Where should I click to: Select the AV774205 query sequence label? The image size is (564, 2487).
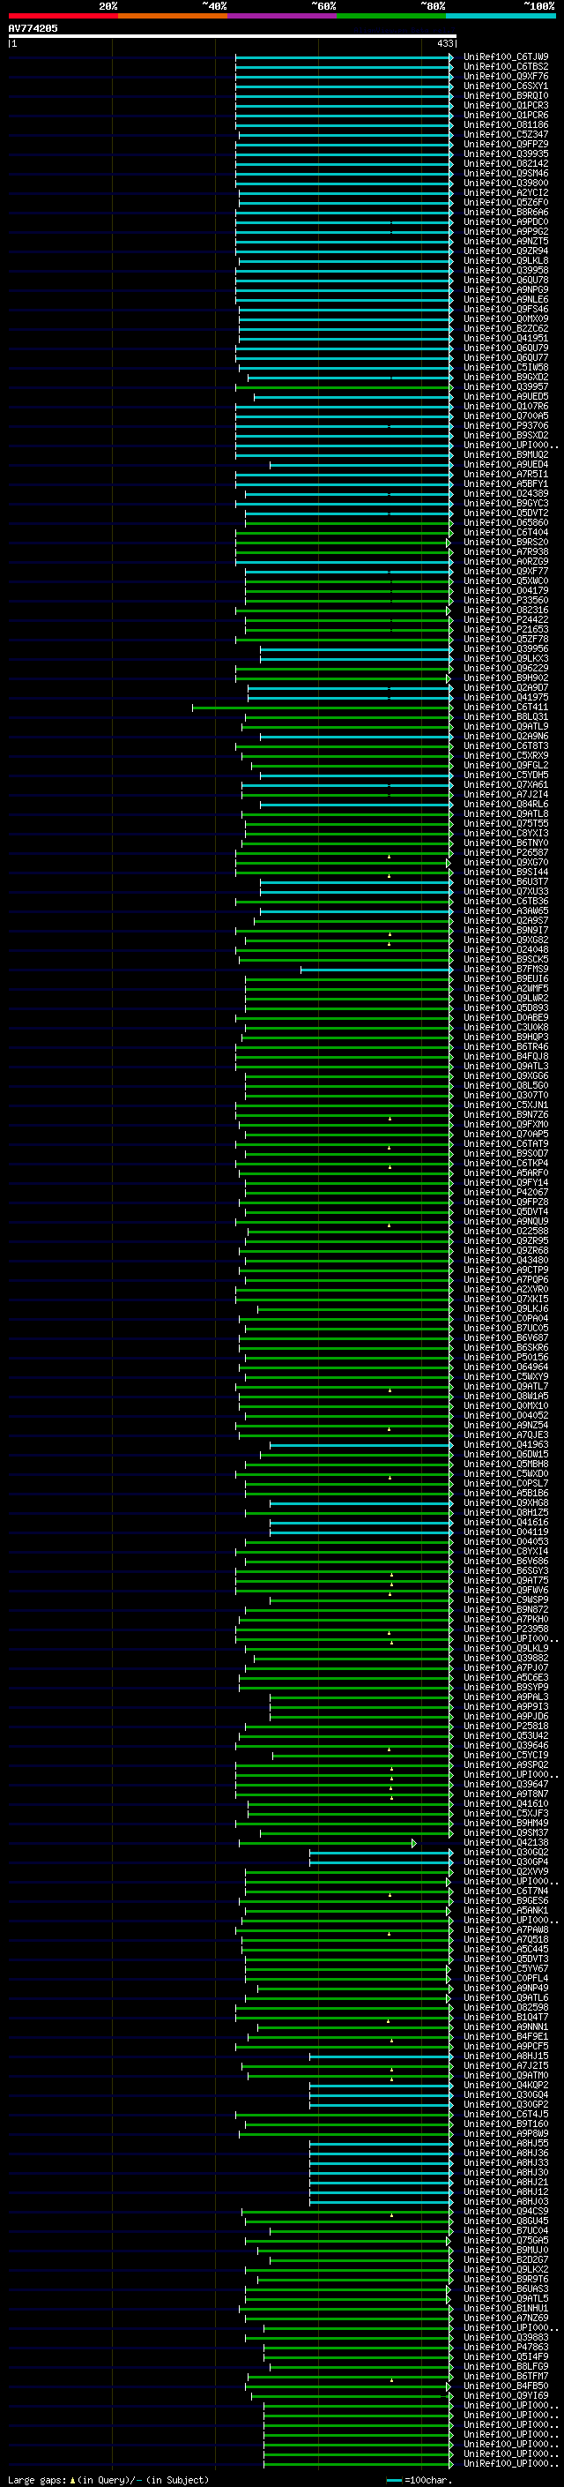33,28
